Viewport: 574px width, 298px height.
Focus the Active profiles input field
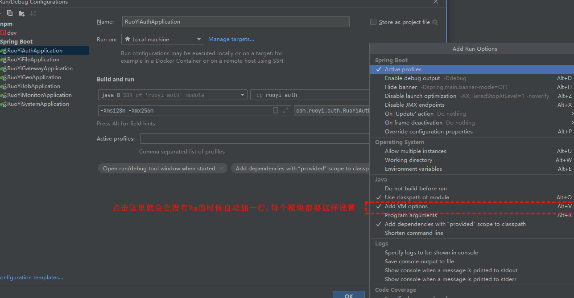(255, 139)
